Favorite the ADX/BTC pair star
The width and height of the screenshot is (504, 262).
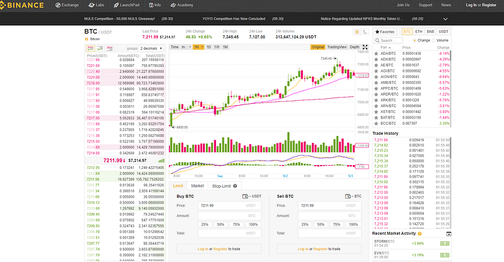point(376,59)
